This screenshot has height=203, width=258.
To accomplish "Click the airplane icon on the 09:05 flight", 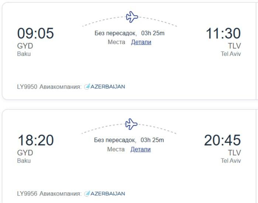I will [x=132, y=17].
